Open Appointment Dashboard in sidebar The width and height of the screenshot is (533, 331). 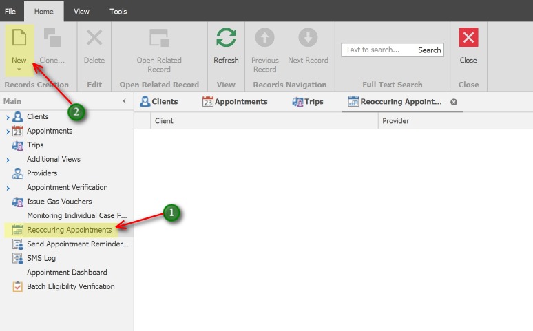[67, 273]
